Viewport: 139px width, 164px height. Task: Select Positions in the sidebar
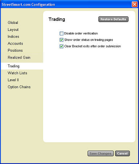[15, 50]
